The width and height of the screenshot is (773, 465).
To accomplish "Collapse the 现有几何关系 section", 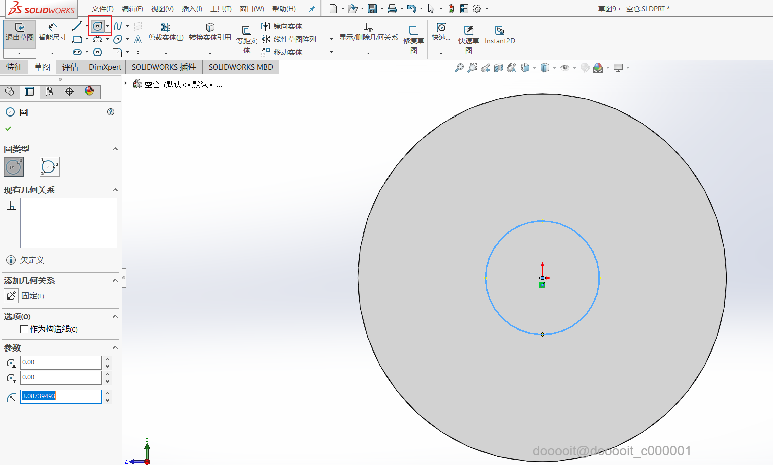I will click(x=115, y=190).
